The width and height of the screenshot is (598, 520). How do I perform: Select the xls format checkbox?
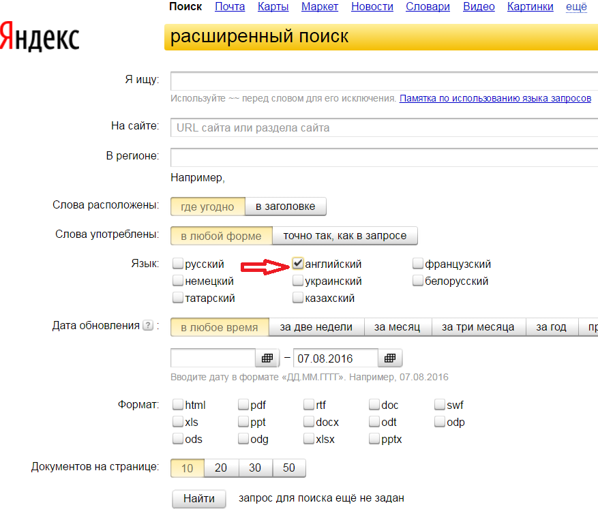pos(178,422)
